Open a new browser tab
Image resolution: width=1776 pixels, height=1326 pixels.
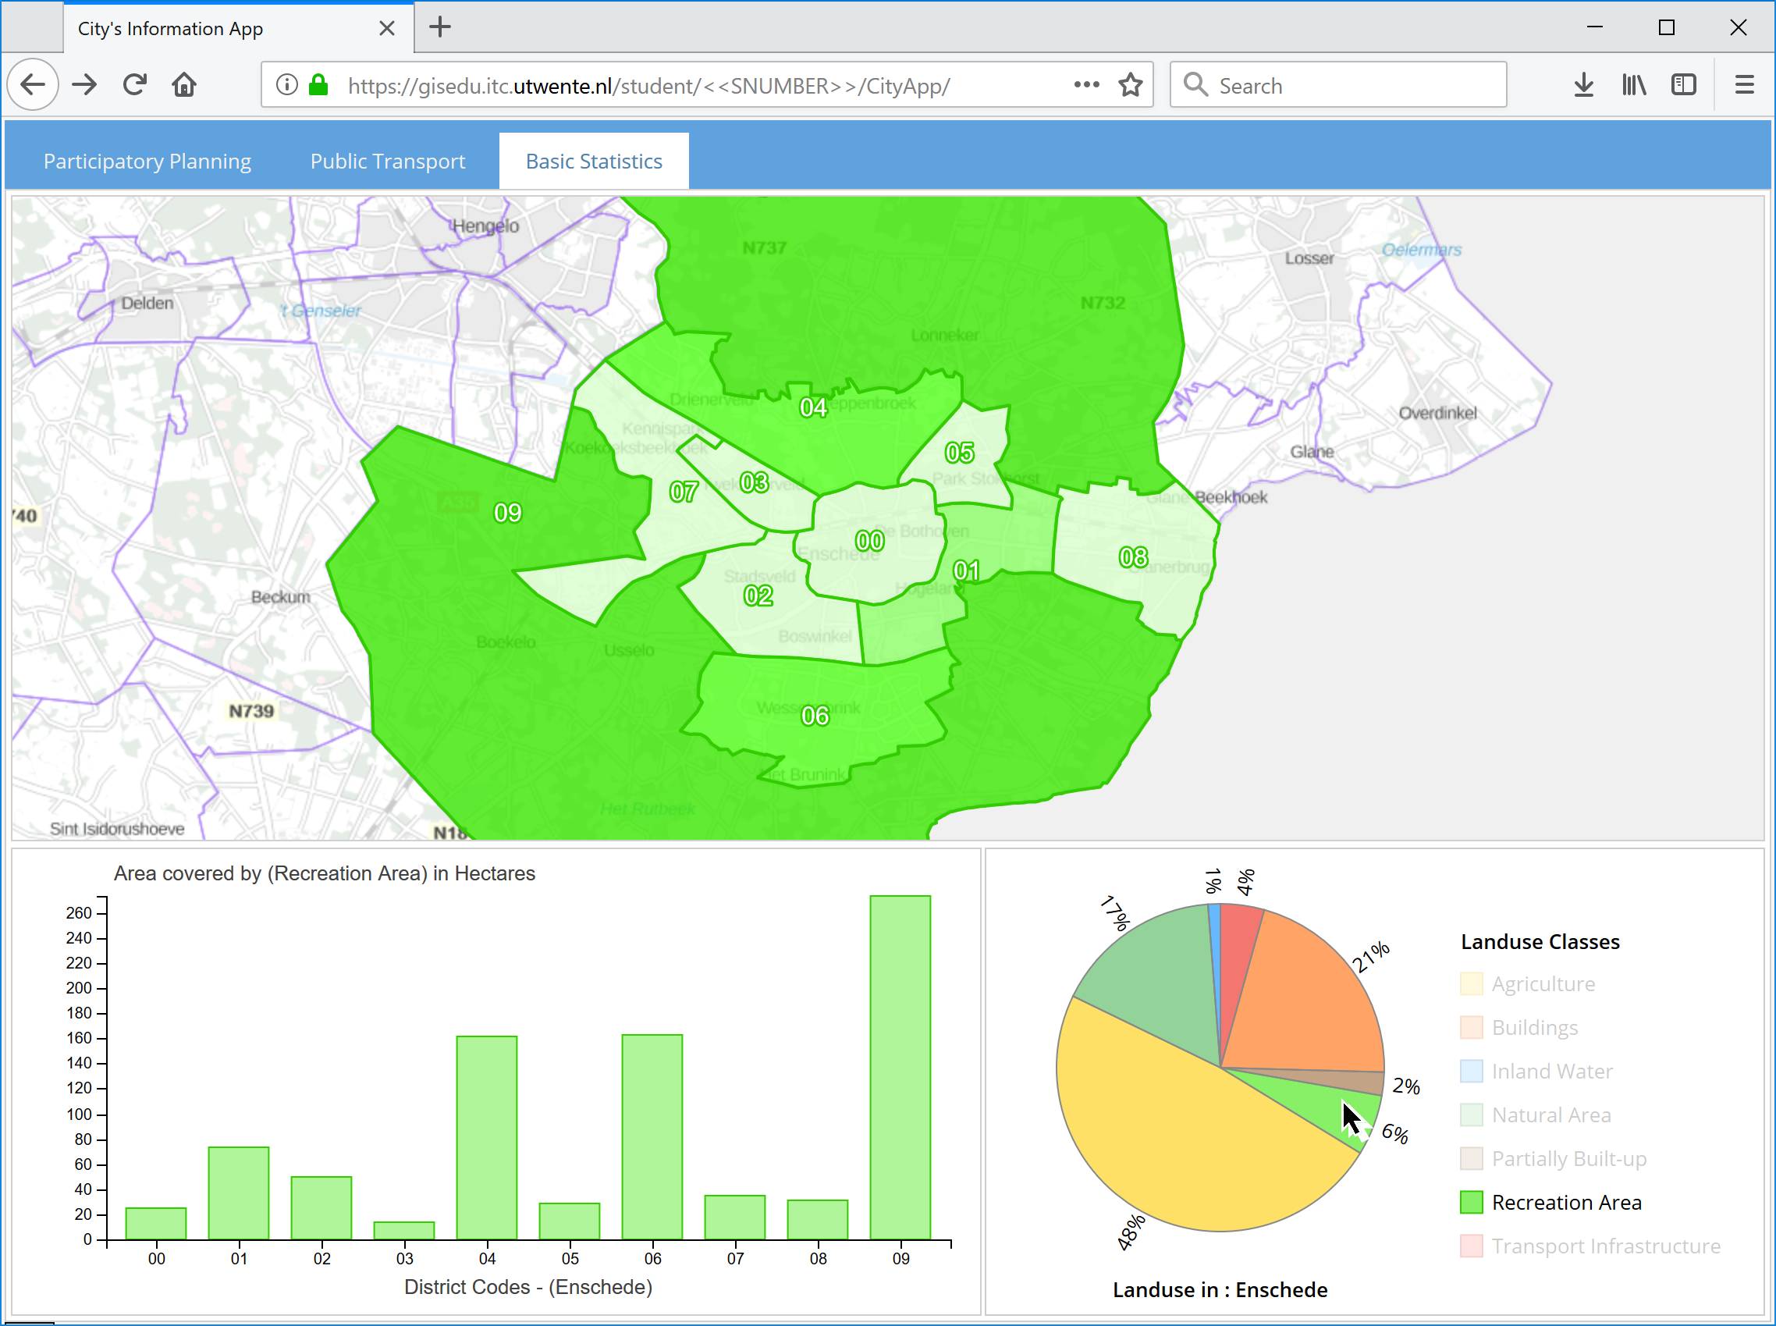(440, 27)
